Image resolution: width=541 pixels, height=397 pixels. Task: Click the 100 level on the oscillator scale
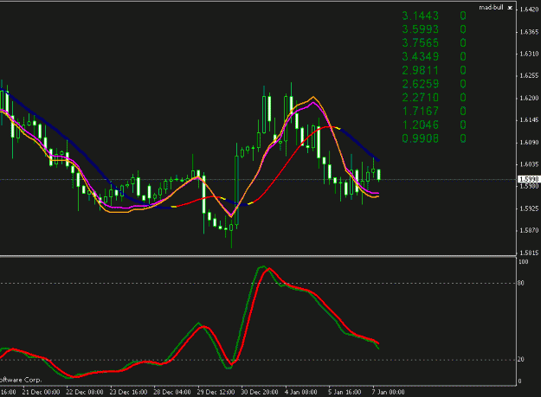[524, 262]
